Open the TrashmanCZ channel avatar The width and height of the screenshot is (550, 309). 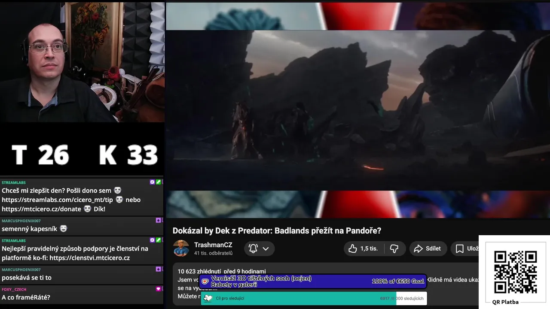pos(181,248)
